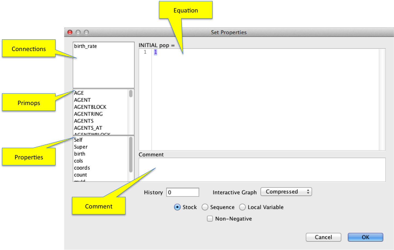Select count in the properties list
The width and height of the screenshot is (394, 250).
[x=80, y=175]
